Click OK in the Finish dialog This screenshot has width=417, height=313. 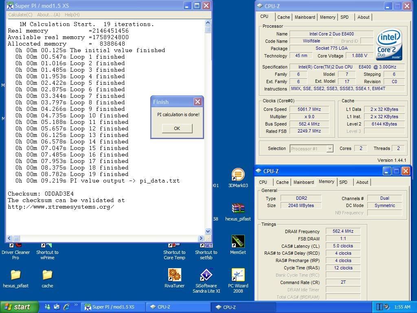[177, 128]
